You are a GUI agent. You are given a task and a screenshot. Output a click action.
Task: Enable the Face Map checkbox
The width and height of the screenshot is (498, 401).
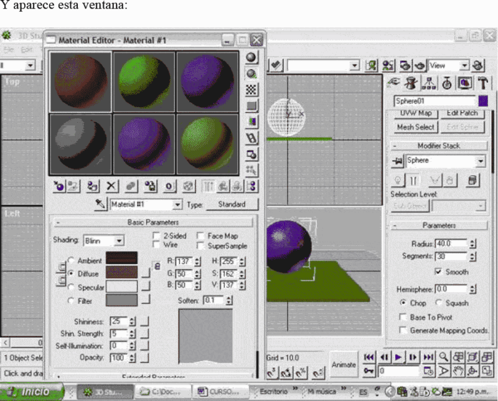coord(200,236)
